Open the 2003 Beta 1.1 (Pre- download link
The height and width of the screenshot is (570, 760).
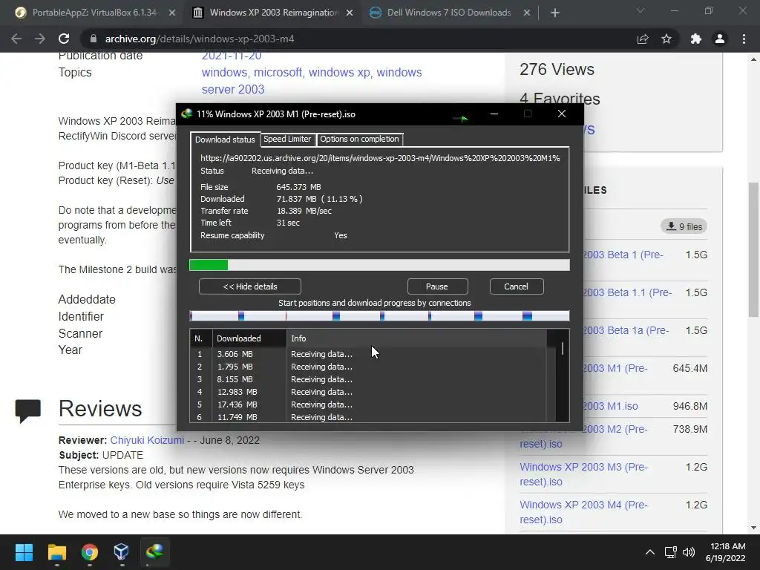coord(628,292)
